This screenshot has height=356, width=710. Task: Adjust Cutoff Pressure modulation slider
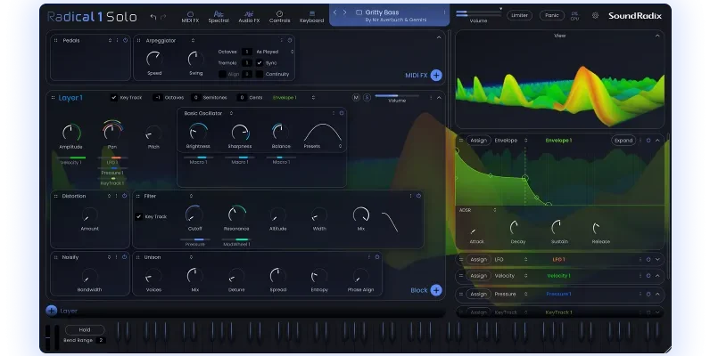(x=195, y=239)
